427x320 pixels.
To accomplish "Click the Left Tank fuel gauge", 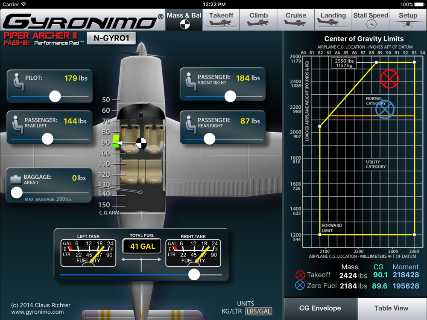I will (x=88, y=253).
